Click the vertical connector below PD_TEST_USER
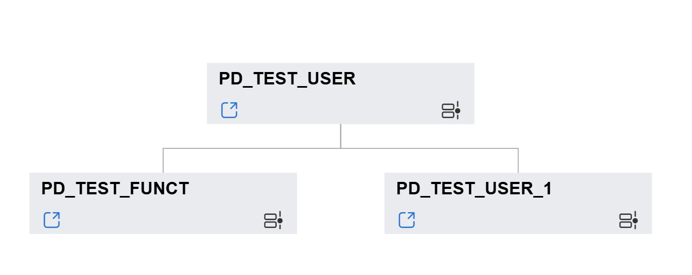 coord(340,135)
